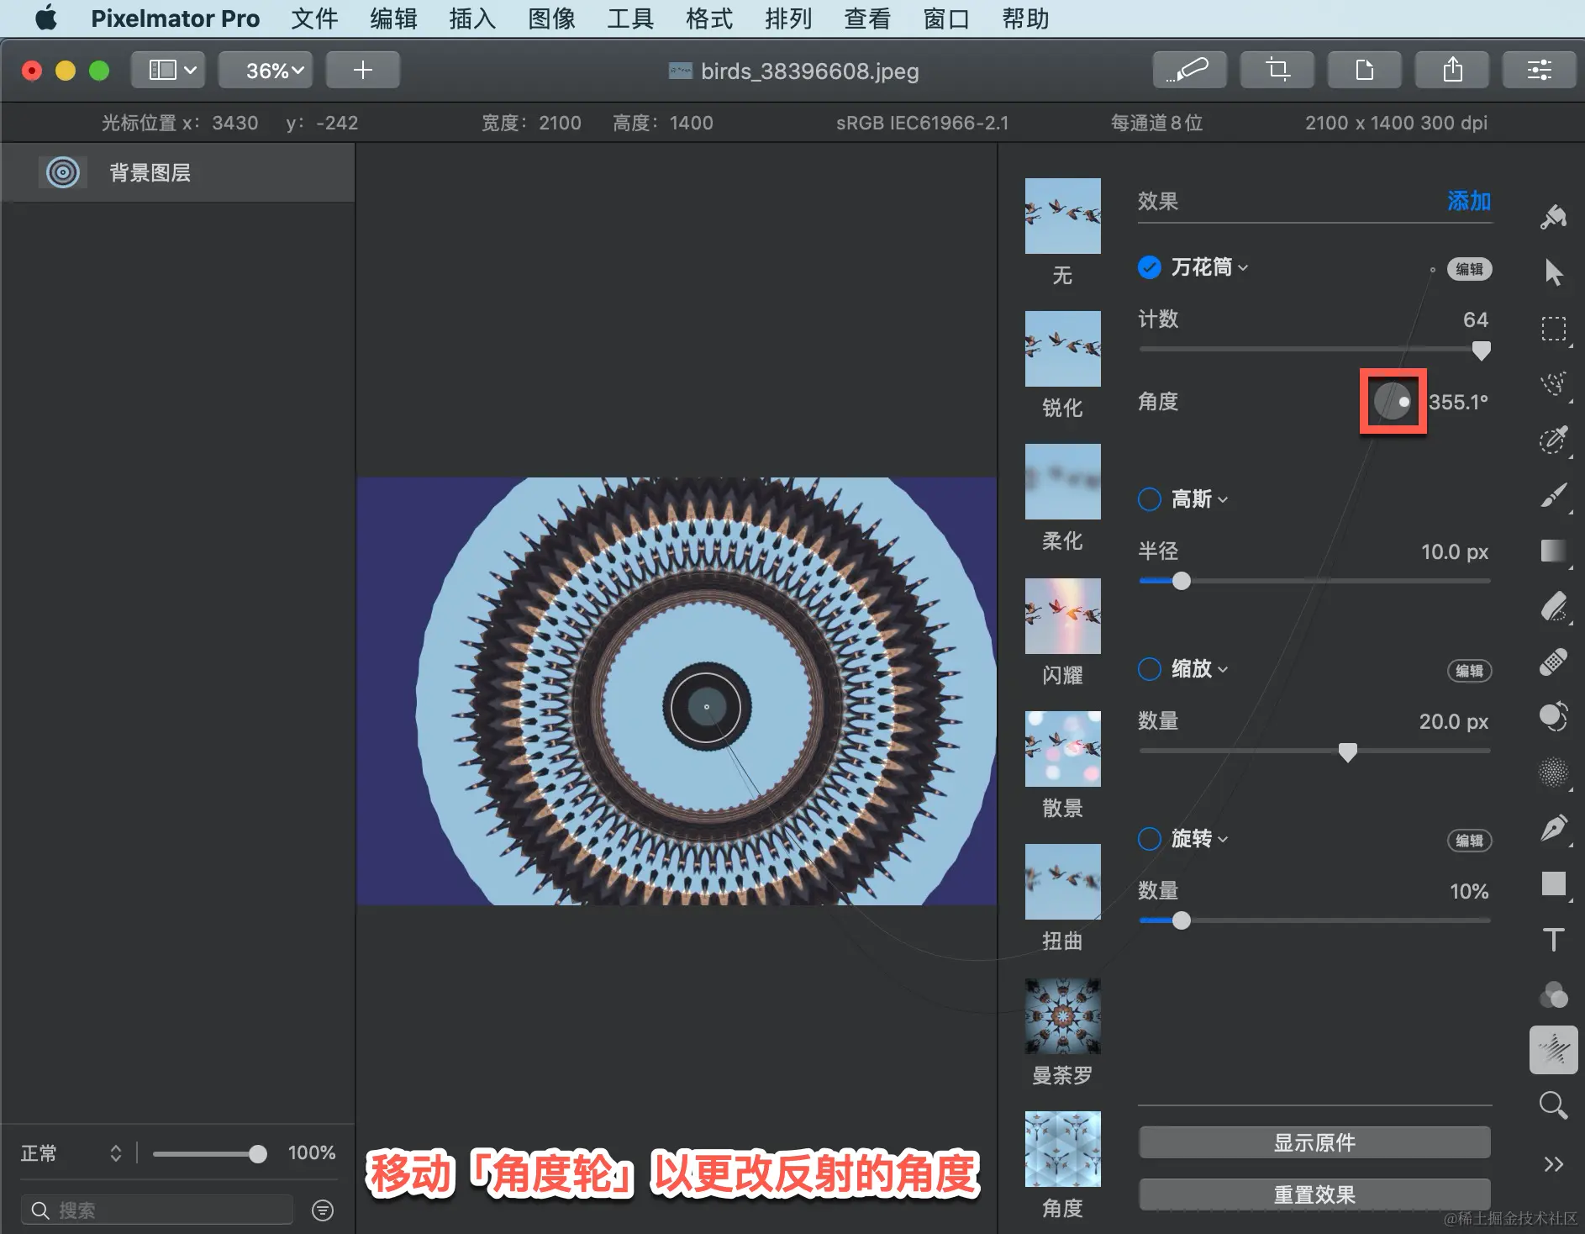1585x1234 pixels.
Task: Select the Shape square tool
Action: coord(1553,883)
